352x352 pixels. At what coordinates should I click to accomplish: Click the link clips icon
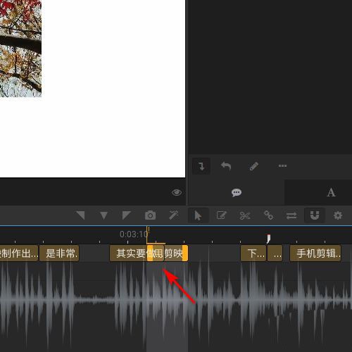268,215
